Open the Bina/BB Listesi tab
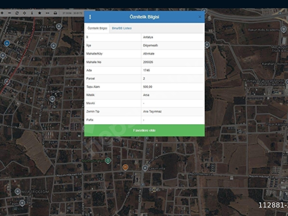This screenshot has width=288, height=216. click(x=122, y=28)
